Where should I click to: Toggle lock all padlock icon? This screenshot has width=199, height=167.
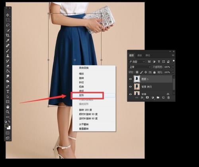(x=154, y=72)
